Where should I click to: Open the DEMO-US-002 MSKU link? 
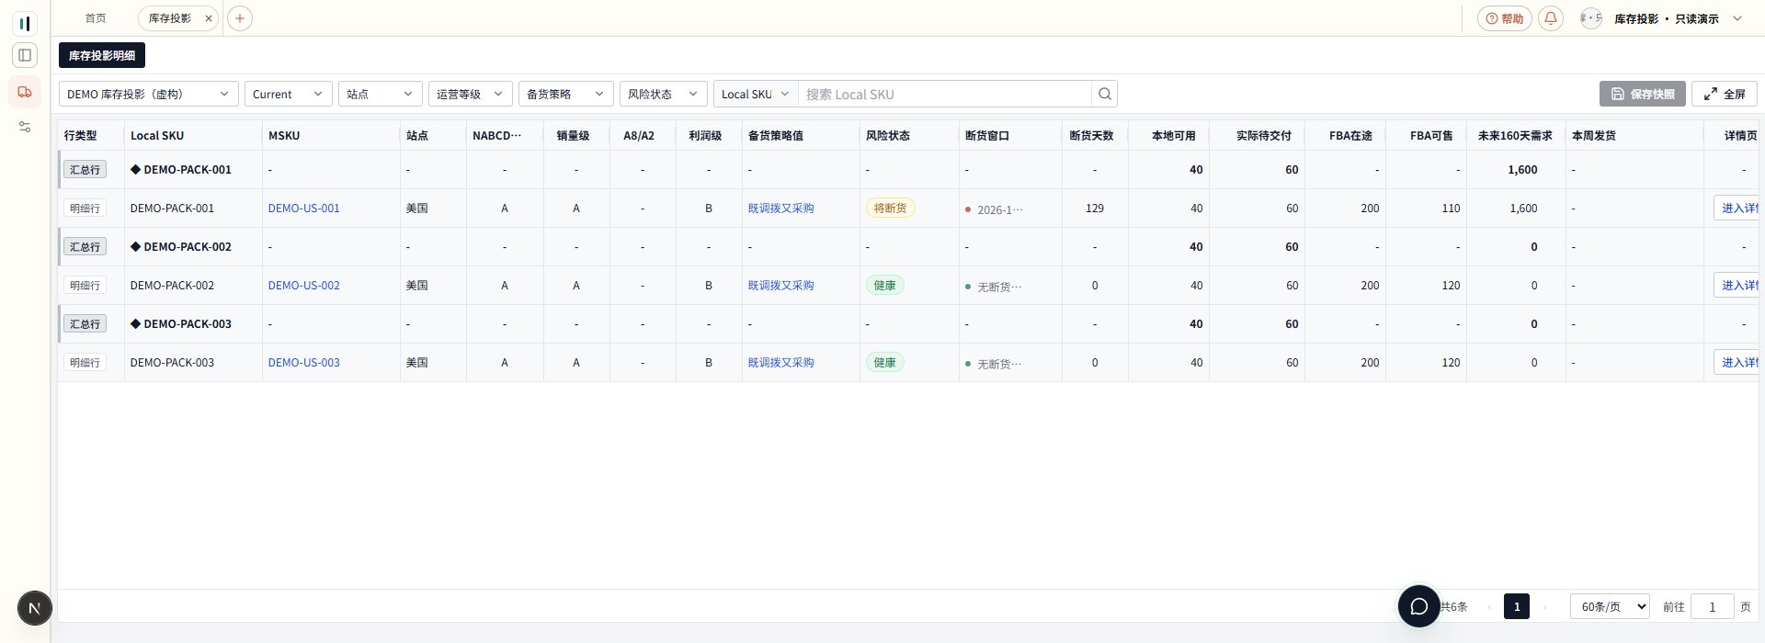pos(304,286)
